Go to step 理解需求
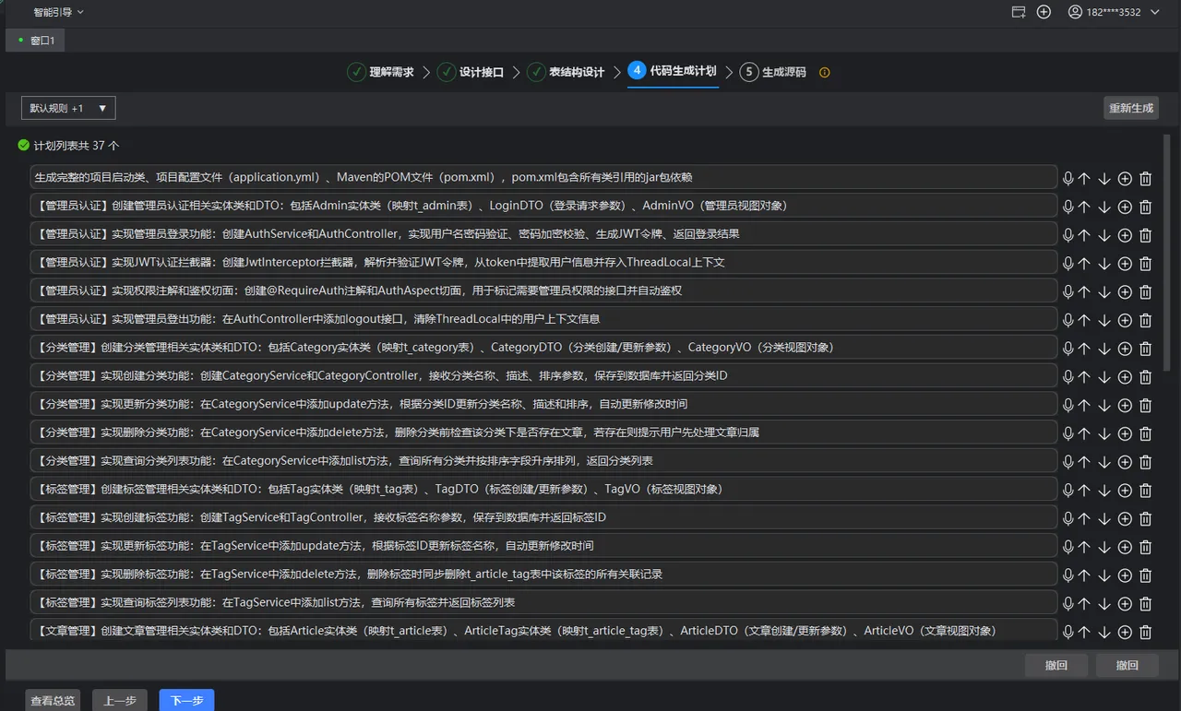Image resolution: width=1181 pixels, height=711 pixels. click(380, 72)
